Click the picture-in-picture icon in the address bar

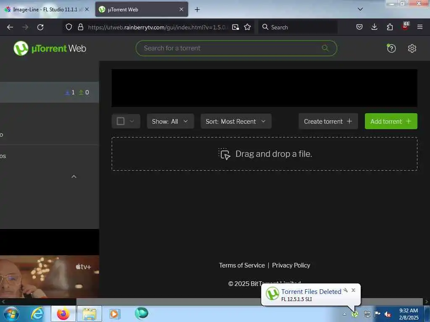coord(235,27)
